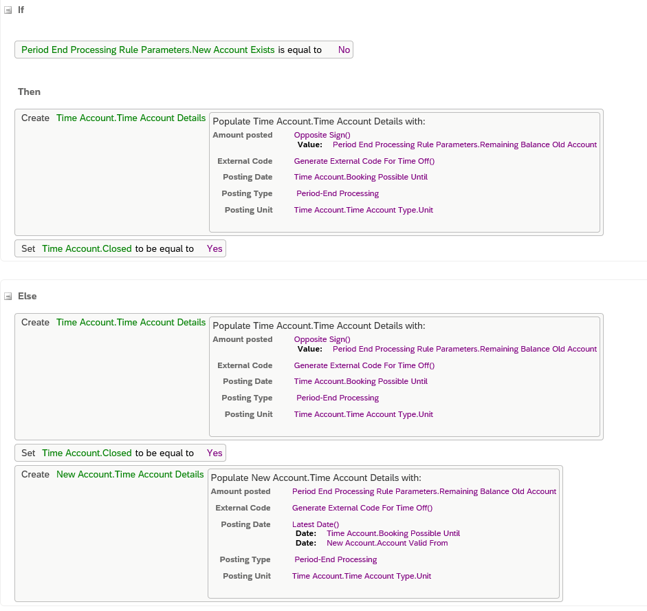Change the Yes value in Else block
Screen dimensions: 647x611
[215, 453]
